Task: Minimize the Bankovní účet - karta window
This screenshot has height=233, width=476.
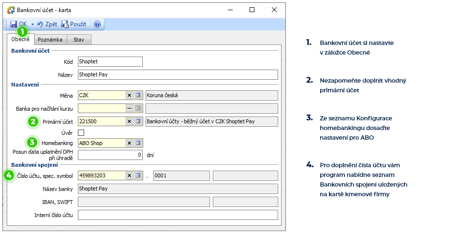Action: click(230, 10)
